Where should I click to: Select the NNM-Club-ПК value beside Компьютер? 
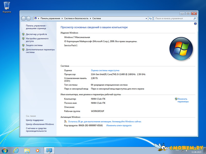(x=98, y=99)
